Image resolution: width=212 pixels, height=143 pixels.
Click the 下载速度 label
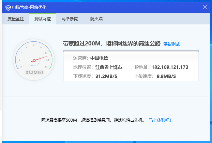click(83, 76)
